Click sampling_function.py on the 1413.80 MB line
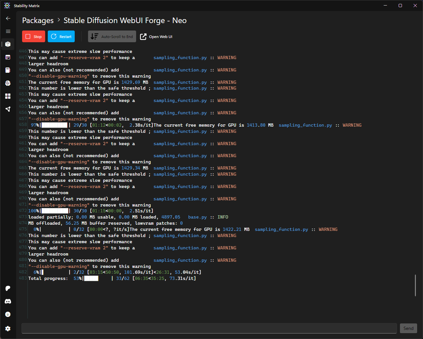Image resolution: width=423 pixels, height=339 pixels. coord(305,125)
